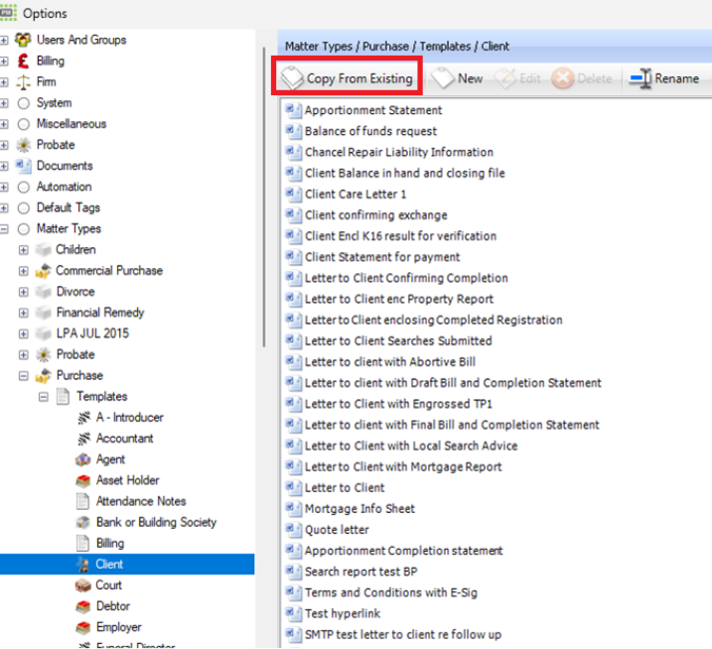Screen dimensions: 712x649
Task: Click the Test hyperlink document icon
Action: (x=293, y=613)
